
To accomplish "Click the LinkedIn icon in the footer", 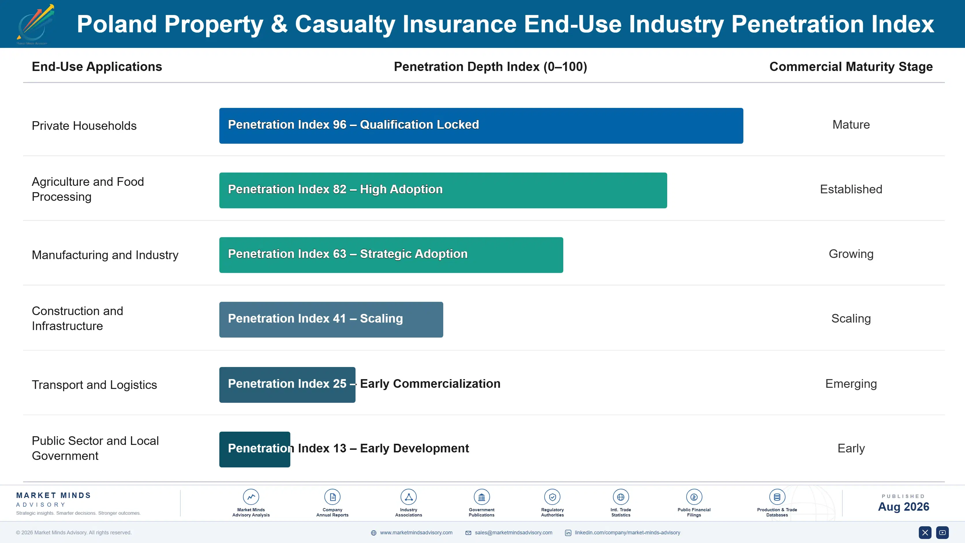I will [568, 533].
